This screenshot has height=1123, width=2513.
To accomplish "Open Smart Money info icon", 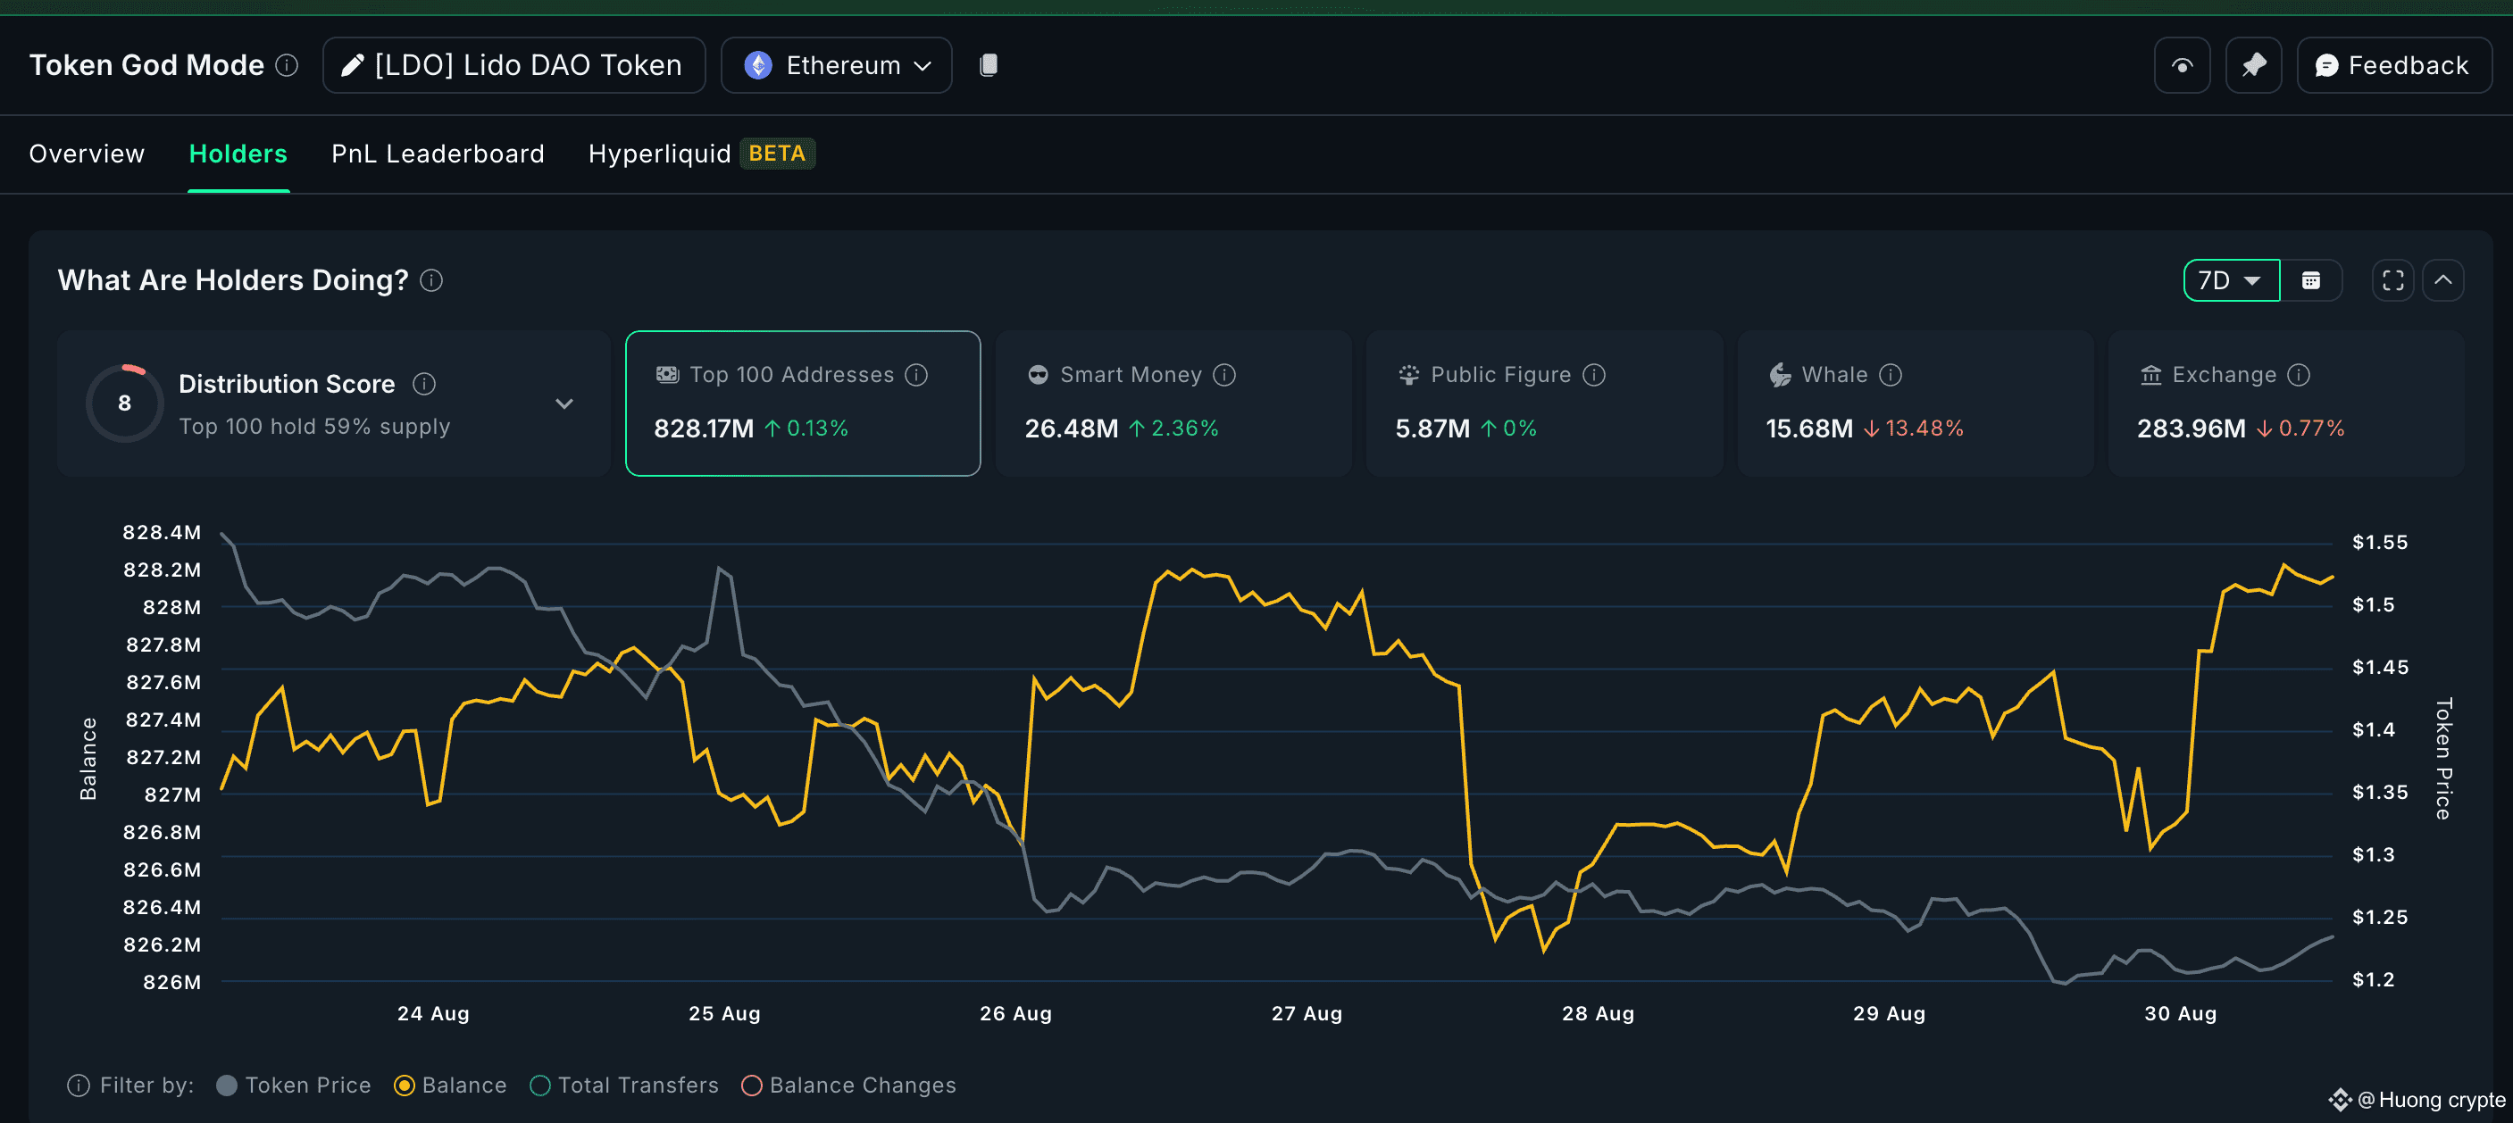I will click(1224, 375).
